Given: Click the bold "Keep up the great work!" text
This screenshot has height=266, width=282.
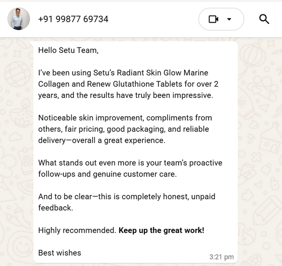Looking at the screenshot, I should point(161,230).
